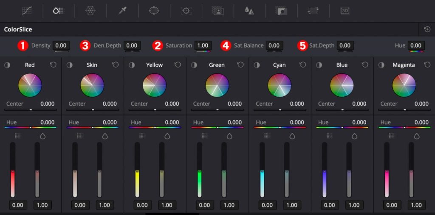Click the Yellow slice title label
The image size is (435, 215).
click(155, 65)
